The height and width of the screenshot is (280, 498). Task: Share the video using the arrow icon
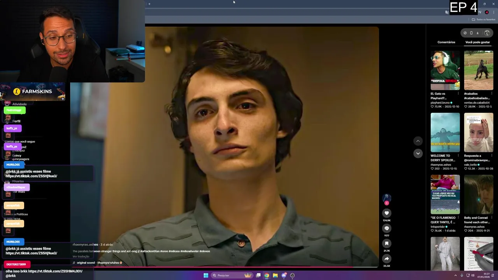click(386, 259)
